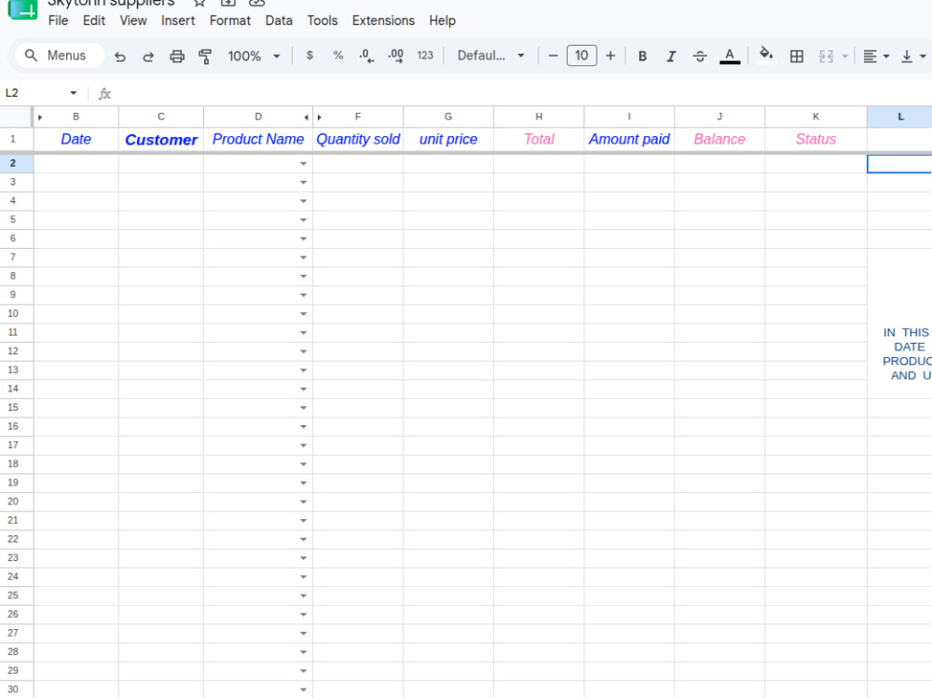The width and height of the screenshot is (932, 698).
Task: Toggle italic formatting
Action: 671,56
